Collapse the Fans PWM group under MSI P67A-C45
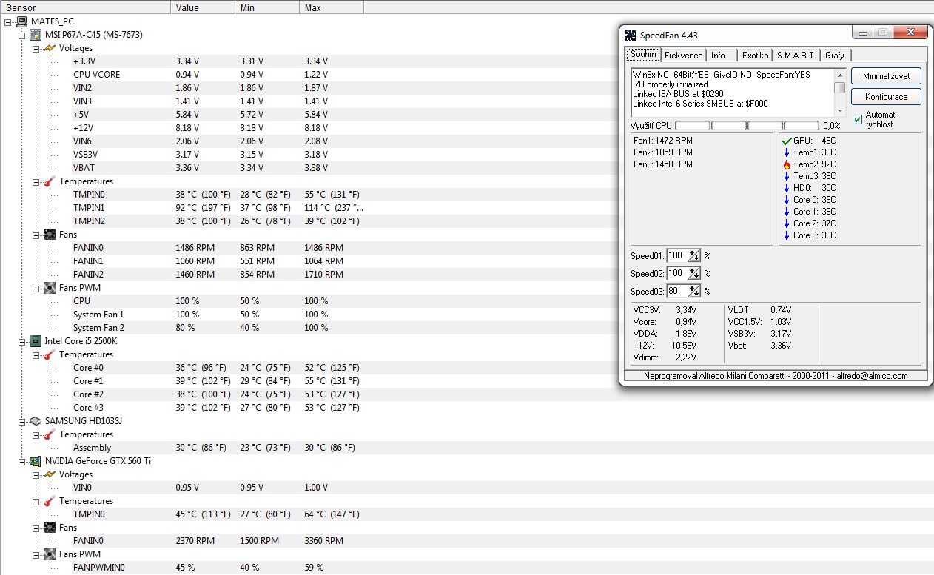This screenshot has height=575, width=934. click(x=36, y=288)
